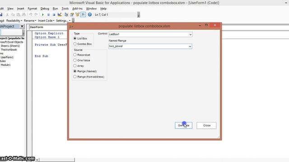Click toolbar options arrow after Ln 7, Col 1
Screen dimensions: 289x162
pyautogui.click(x=139, y=15)
